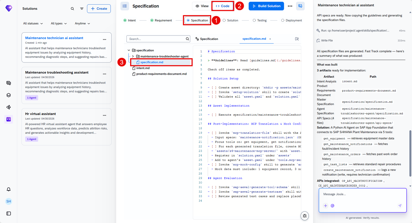Viewport: 412px width, 223px height.
Task: Click get_task_lists tool name in chat summary
Action: pos(335,164)
